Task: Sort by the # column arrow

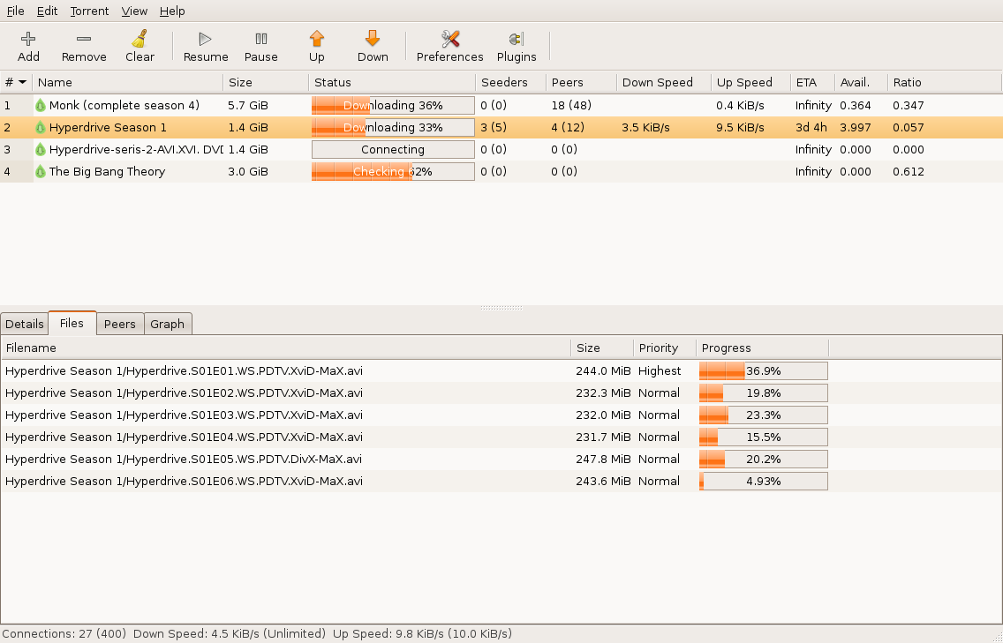Action: pyautogui.click(x=22, y=82)
